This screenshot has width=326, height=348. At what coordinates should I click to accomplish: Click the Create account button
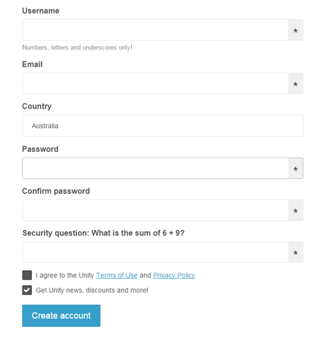pos(61,315)
